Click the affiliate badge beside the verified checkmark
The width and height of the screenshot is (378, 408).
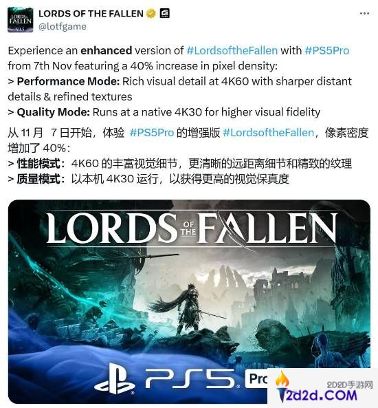(164, 13)
